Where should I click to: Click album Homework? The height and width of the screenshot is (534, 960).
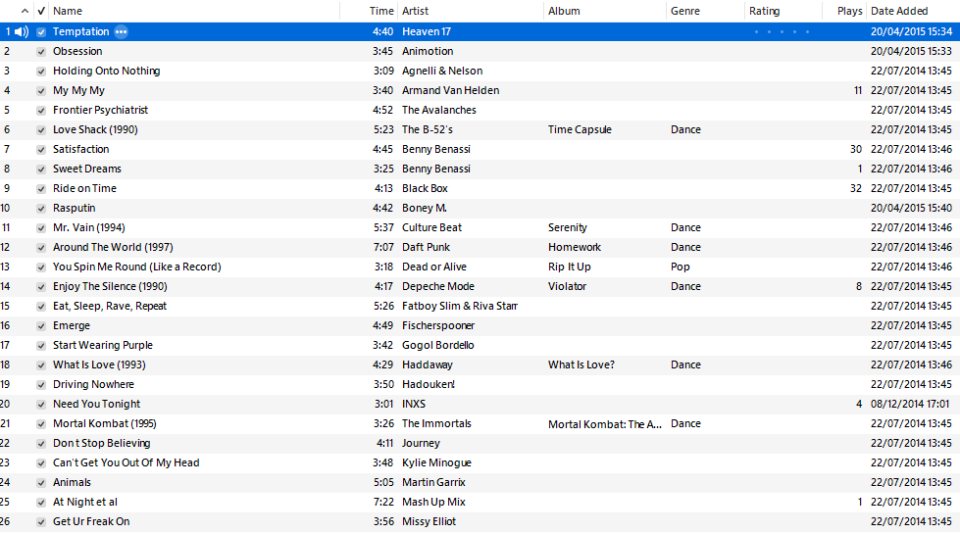point(575,247)
